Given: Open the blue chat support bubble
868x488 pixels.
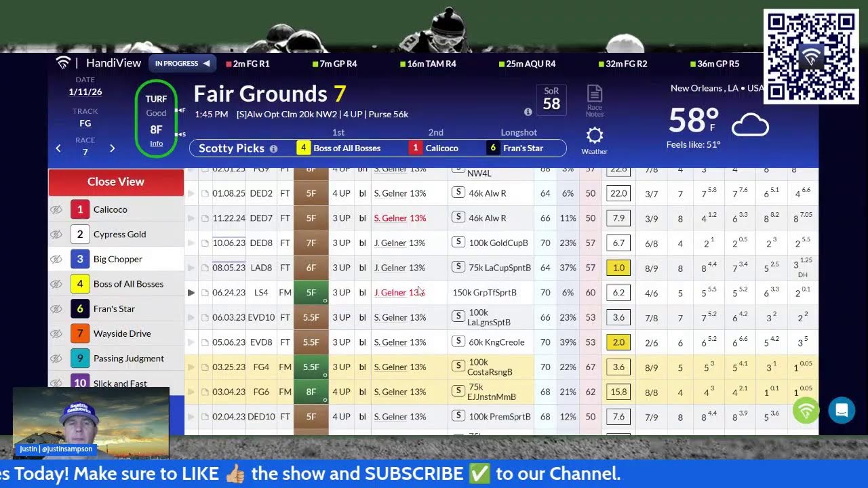Looking at the screenshot, I should pos(842,410).
